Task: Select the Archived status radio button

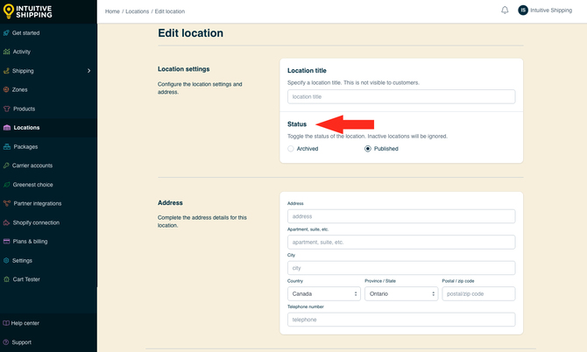Action: pyautogui.click(x=291, y=149)
